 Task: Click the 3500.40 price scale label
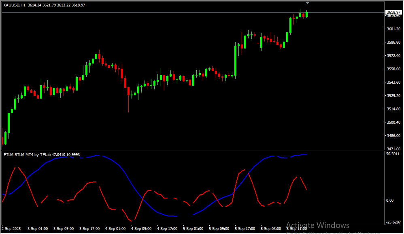393,122
